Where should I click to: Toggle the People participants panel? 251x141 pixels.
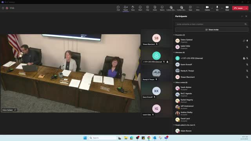pos(125,8)
